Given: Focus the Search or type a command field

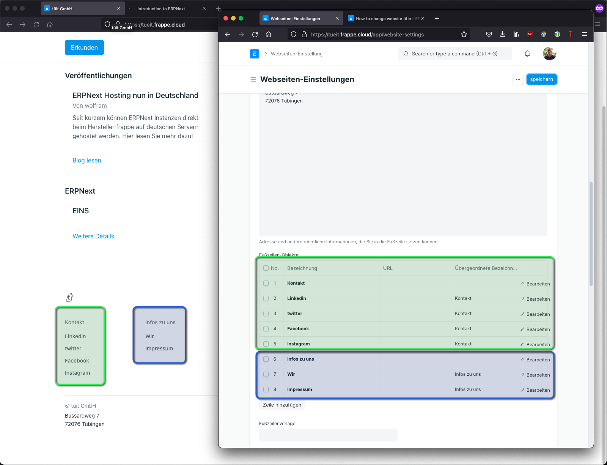Looking at the screenshot, I should tap(455, 54).
